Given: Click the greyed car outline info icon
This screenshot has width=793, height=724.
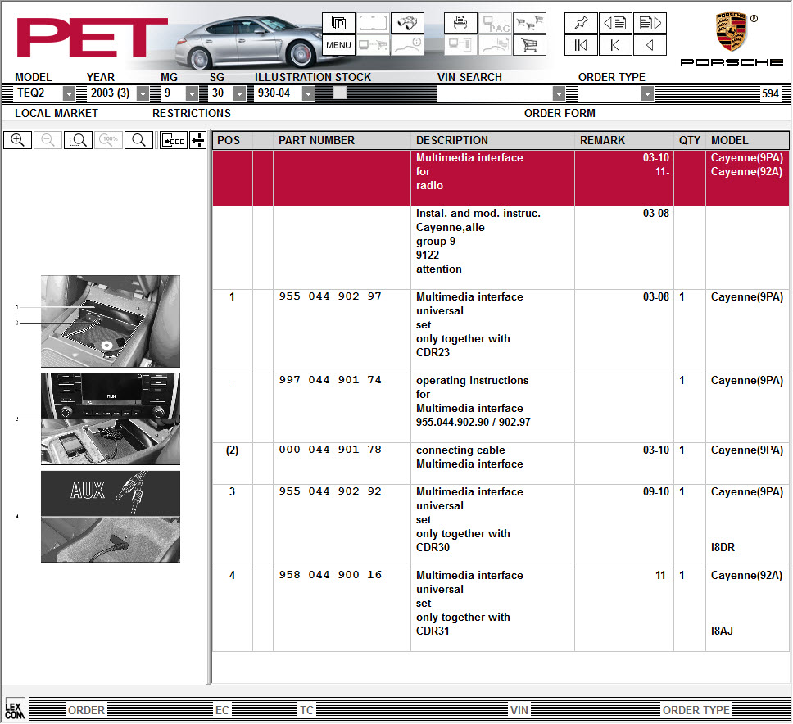Looking at the screenshot, I should point(408,44).
